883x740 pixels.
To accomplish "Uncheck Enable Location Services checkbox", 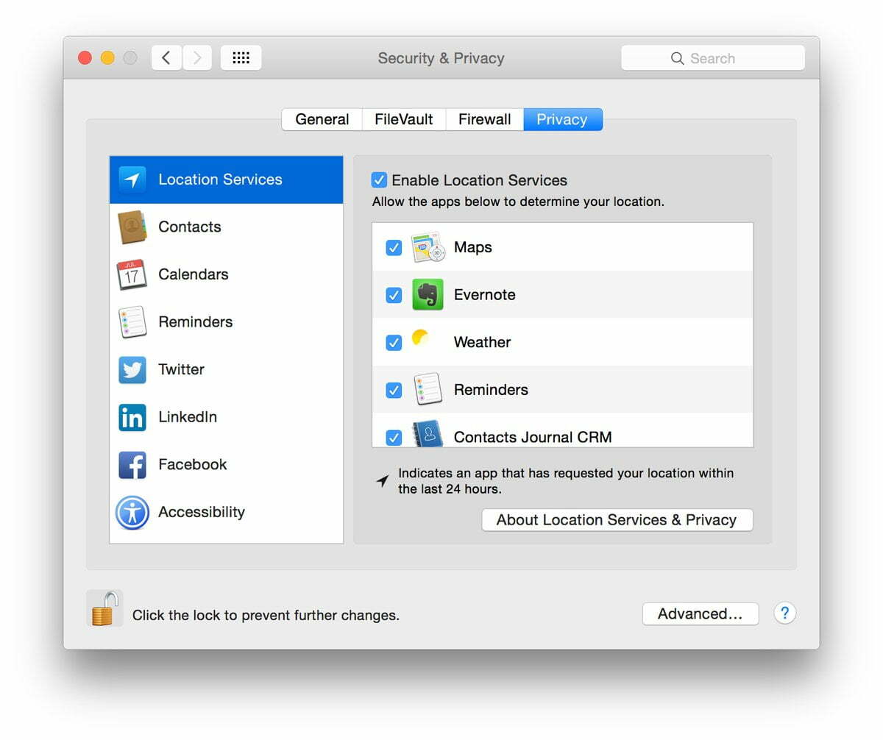I will tap(379, 180).
